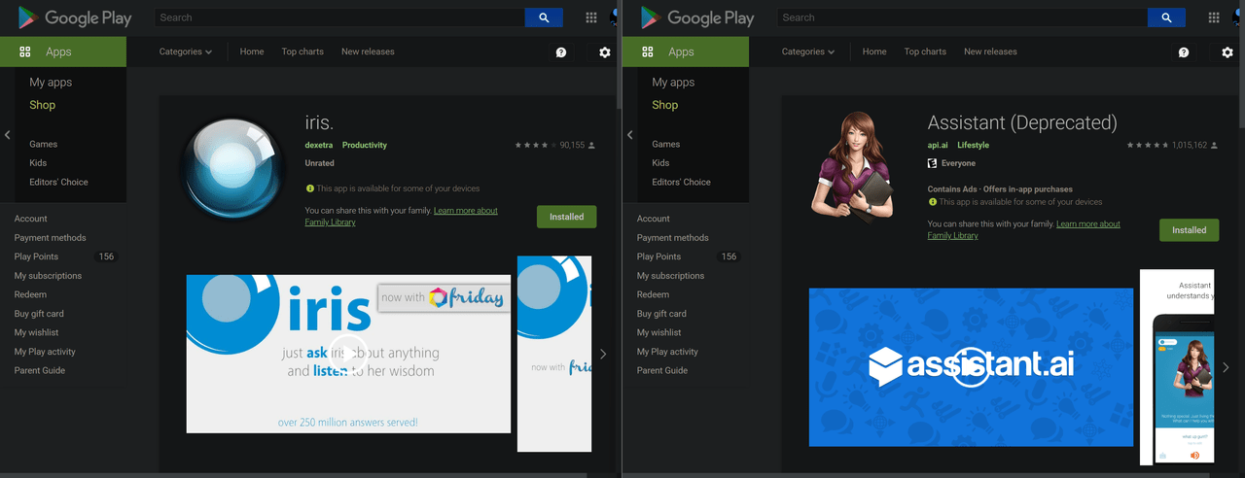1245x478 pixels.
Task: Open New releases in right window
Action: [x=990, y=51]
